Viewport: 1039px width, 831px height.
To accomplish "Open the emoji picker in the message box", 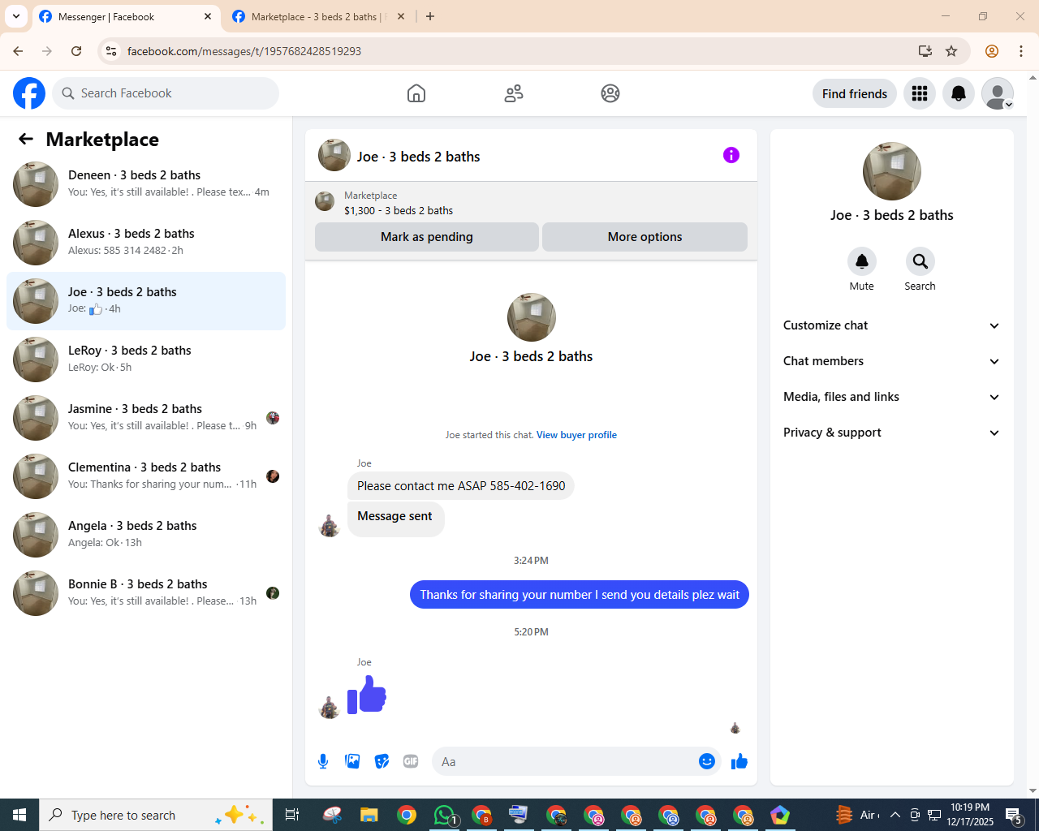I will [707, 761].
